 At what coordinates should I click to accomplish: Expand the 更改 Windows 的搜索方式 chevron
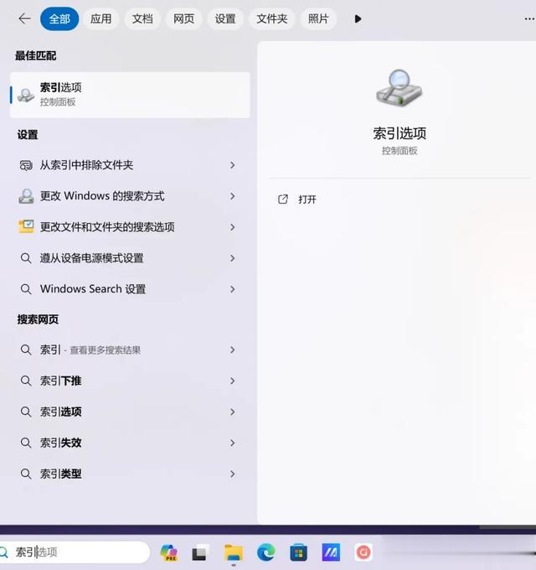233,196
